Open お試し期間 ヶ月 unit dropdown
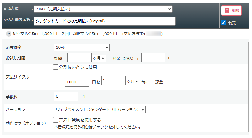 [99, 58]
